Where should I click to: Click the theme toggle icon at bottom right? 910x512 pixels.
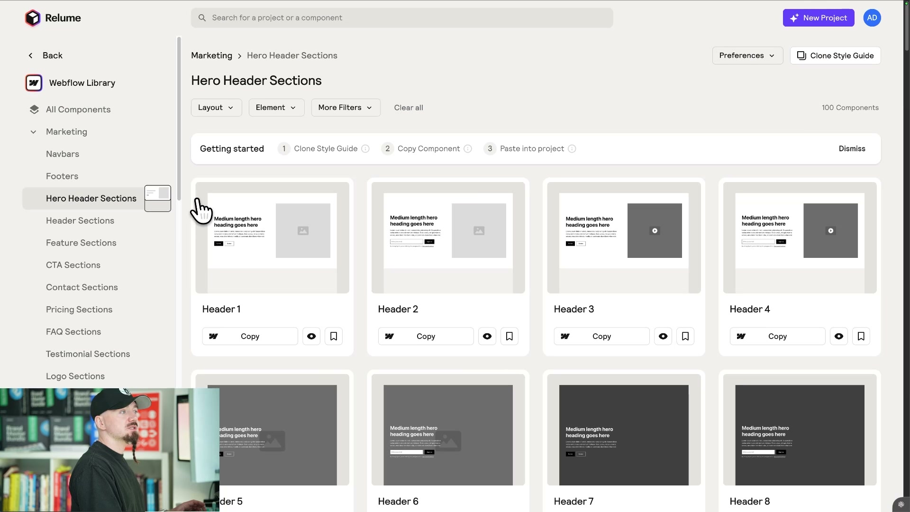(901, 504)
